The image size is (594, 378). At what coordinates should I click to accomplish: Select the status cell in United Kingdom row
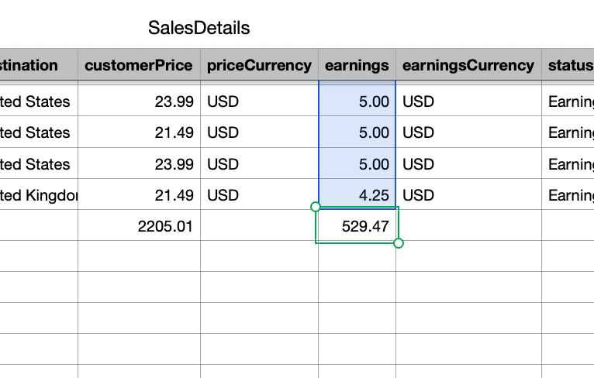pos(569,195)
